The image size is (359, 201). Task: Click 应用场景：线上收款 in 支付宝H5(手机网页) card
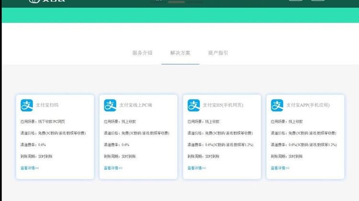(x=203, y=122)
